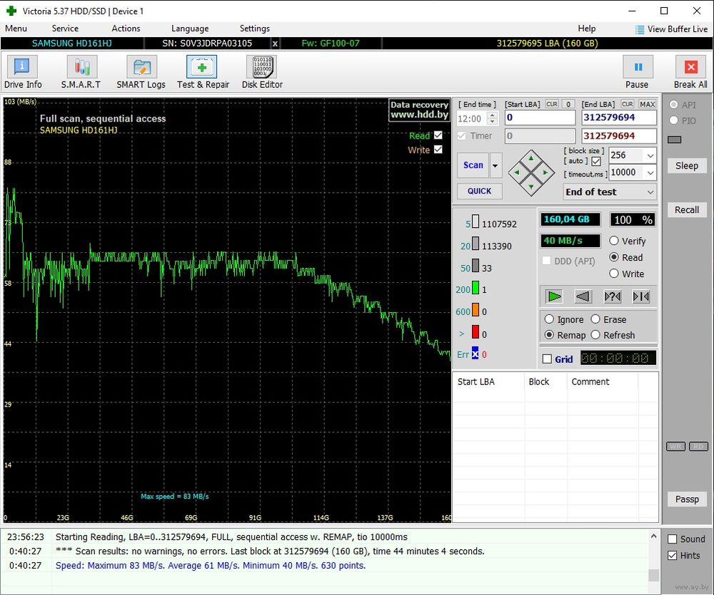Open the block size 256 dropdown
The width and height of the screenshot is (714, 595).
[x=650, y=155]
